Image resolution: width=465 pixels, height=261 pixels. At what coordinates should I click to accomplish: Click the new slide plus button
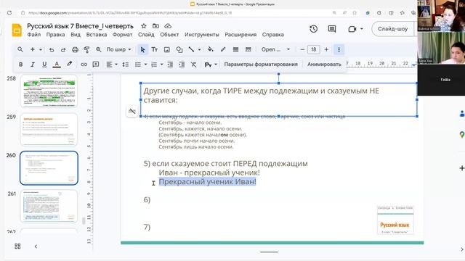[32, 49]
